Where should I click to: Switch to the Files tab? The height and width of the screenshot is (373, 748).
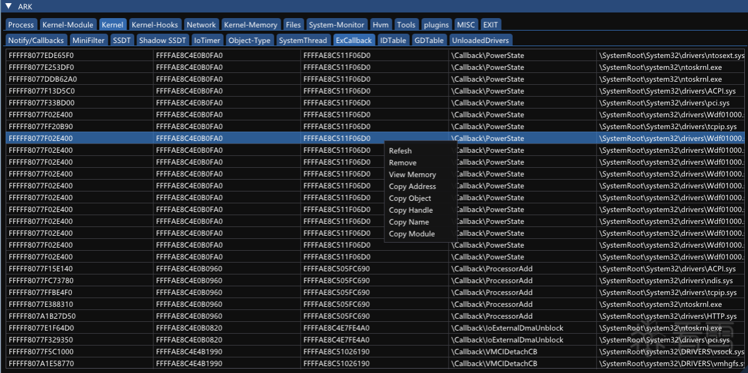coord(293,25)
